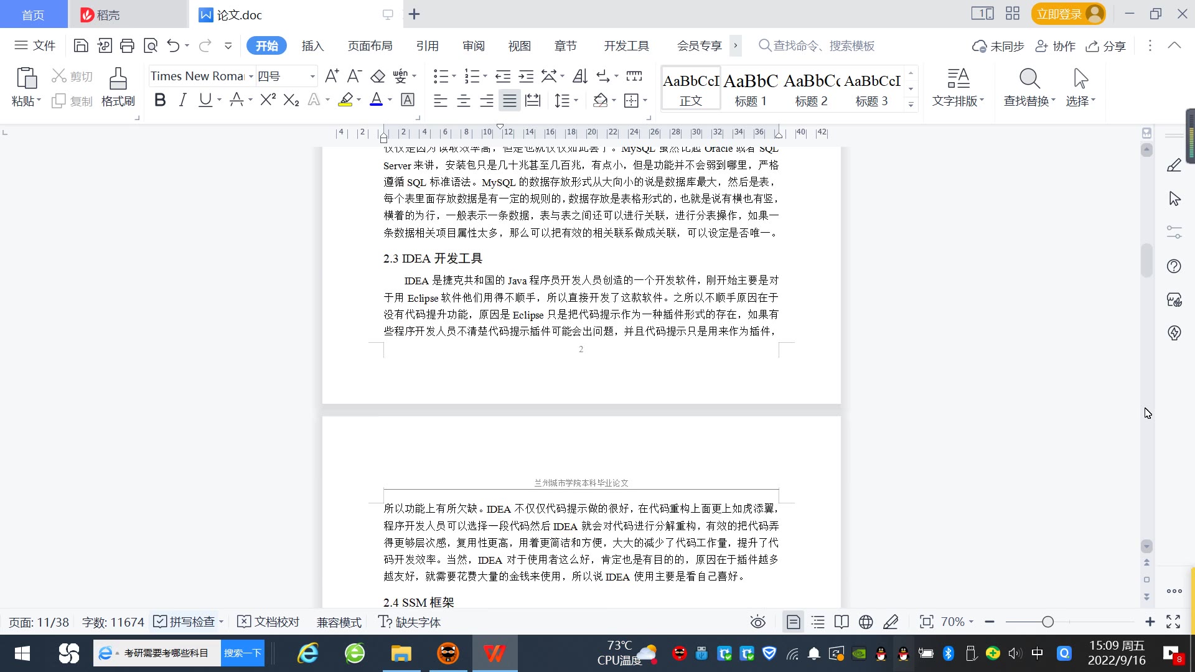Viewport: 1195px width, 672px height.
Task: Center align the paragraph text
Action: point(464,100)
